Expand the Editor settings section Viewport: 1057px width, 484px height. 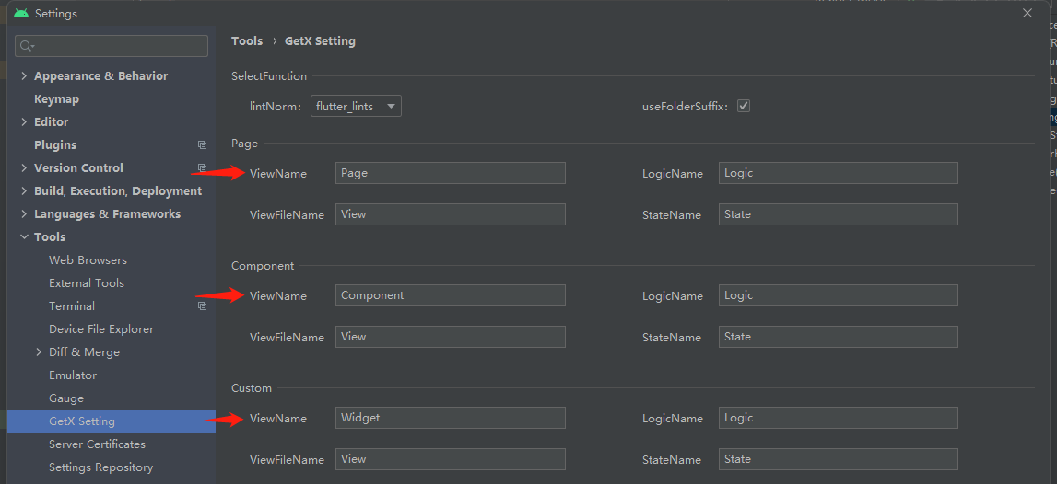click(24, 122)
